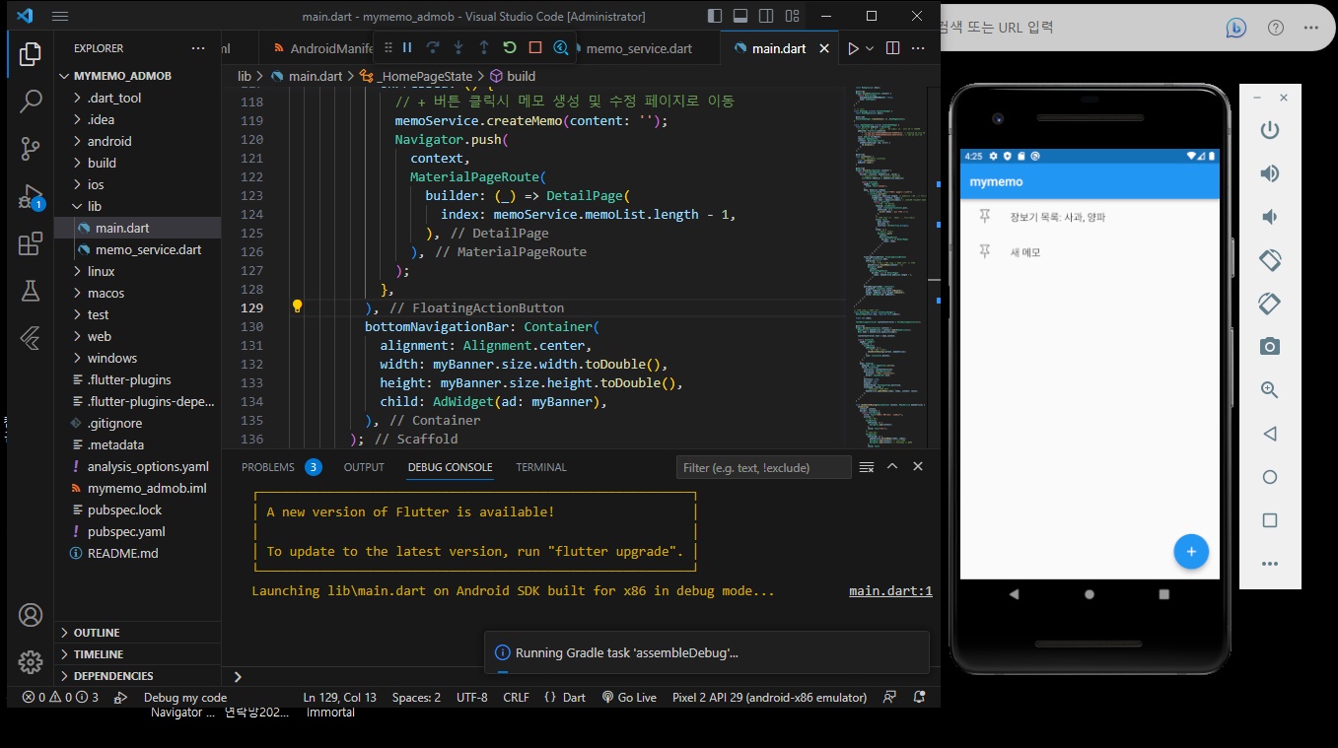
Task: Rotate emulator right
Action: click(x=1270, y=304)
